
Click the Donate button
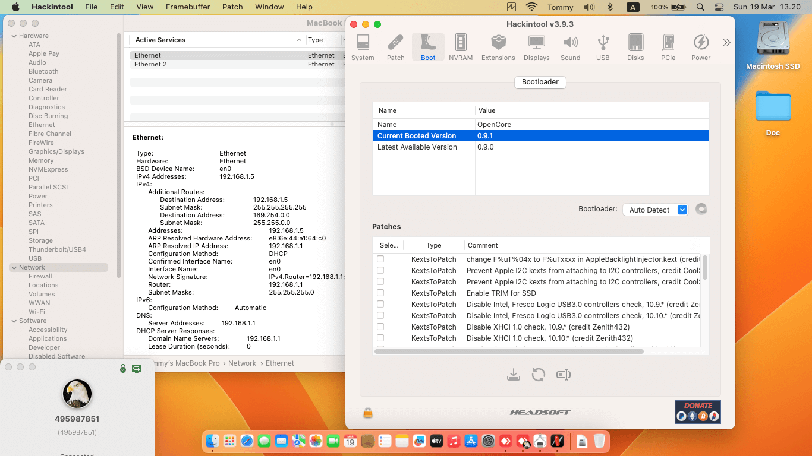pyautogui.click(x=697, y=411)
